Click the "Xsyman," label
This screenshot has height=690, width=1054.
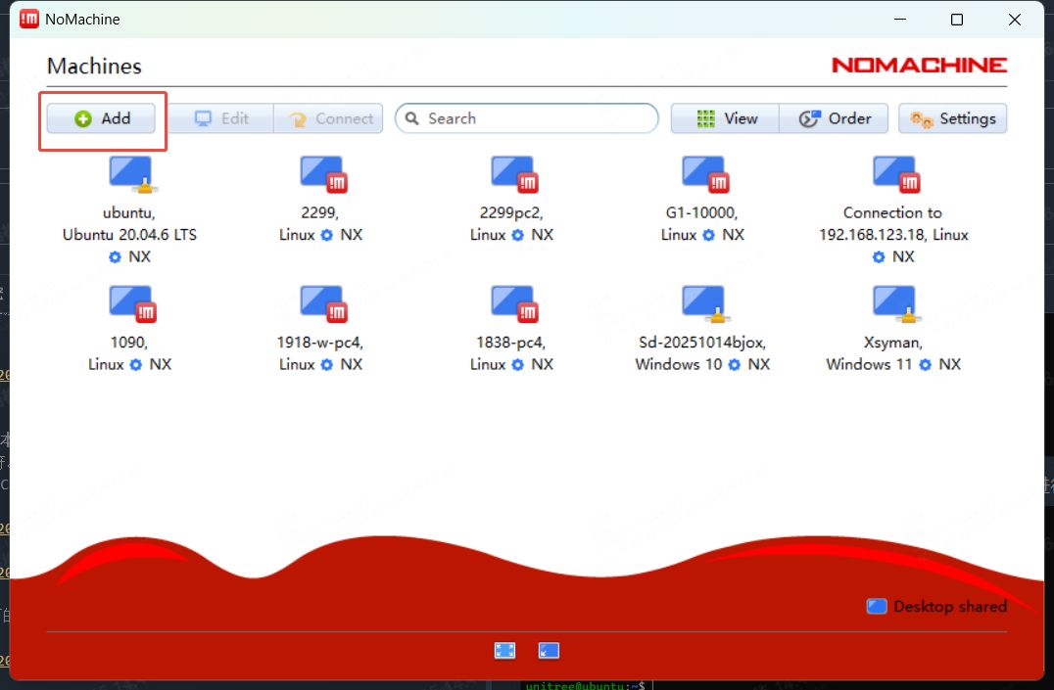893,343
